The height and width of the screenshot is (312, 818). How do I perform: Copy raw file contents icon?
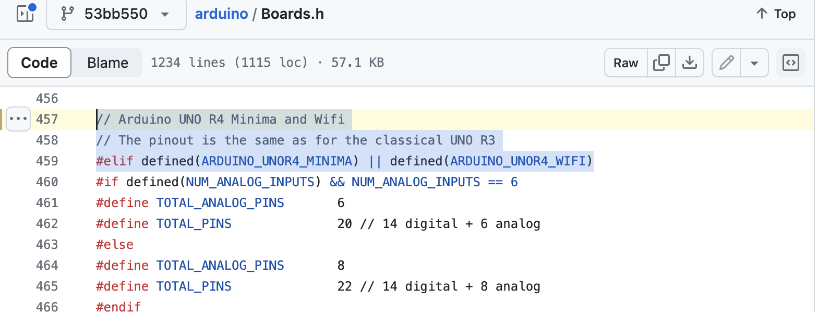coord(661,63)
